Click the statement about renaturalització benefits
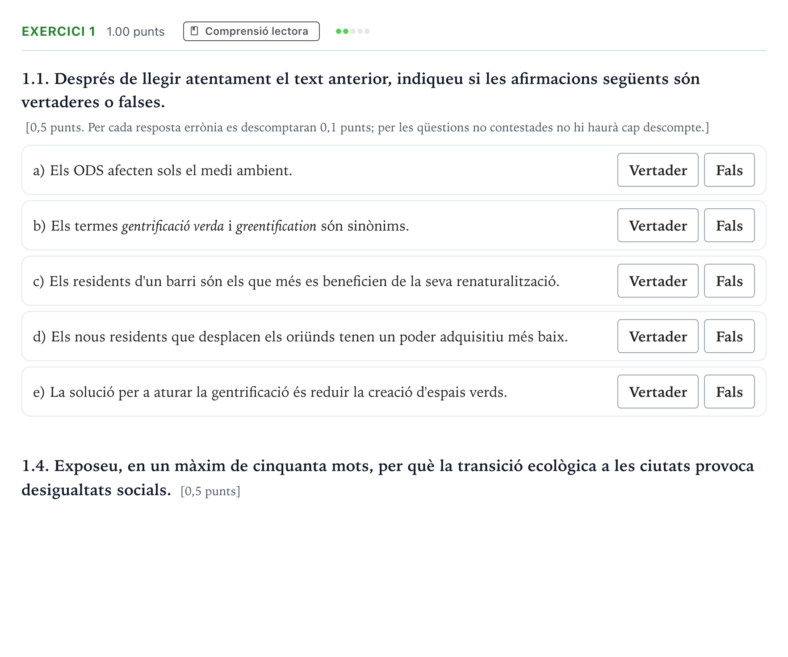 296,281
